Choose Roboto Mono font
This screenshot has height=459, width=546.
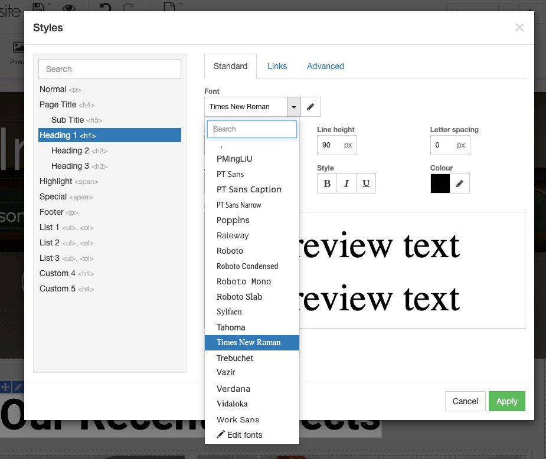[252, 281]
